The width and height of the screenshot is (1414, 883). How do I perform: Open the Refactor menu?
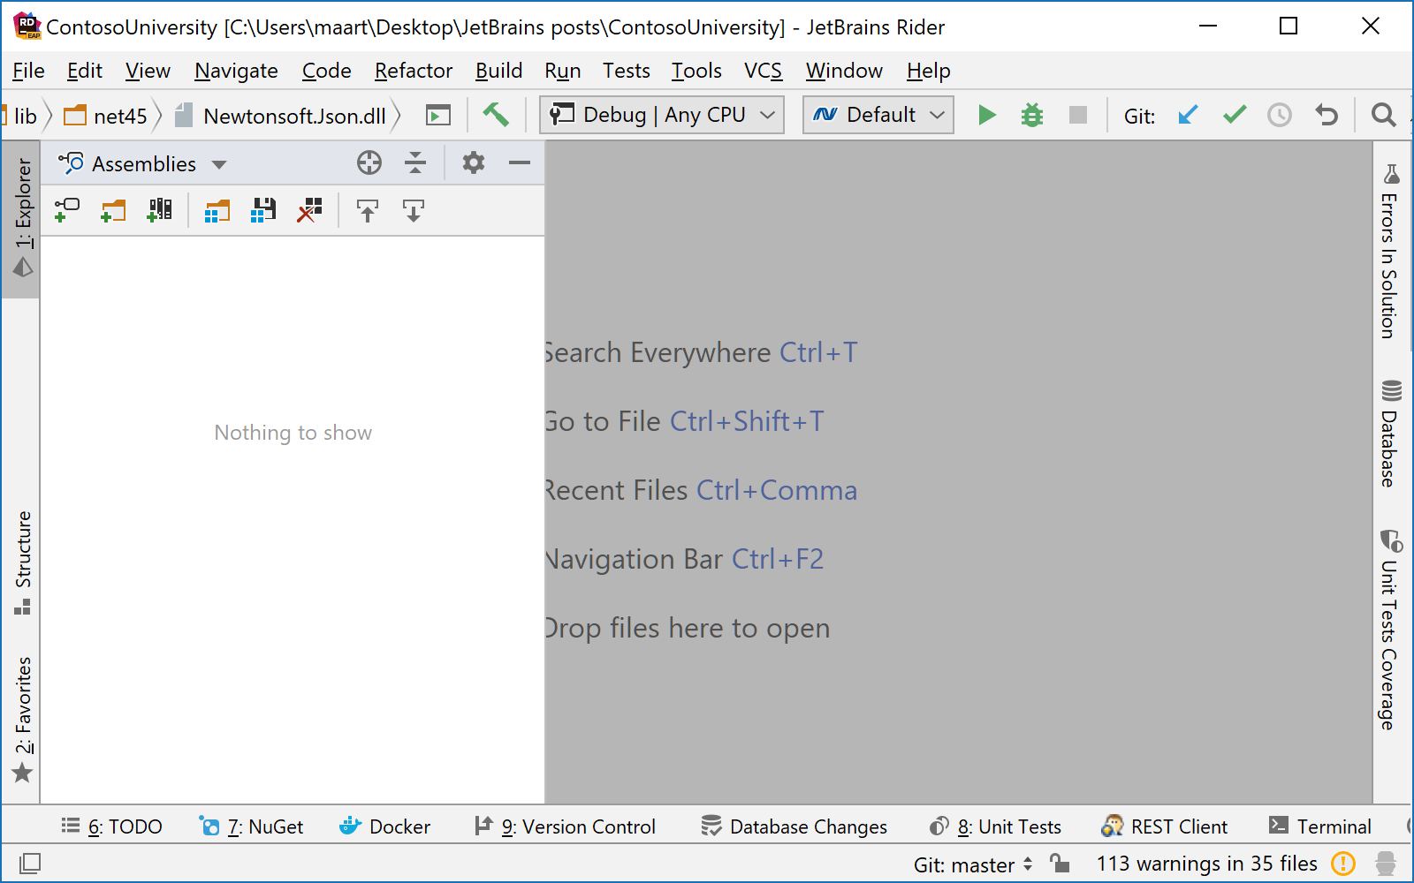pyautogui.click(x=414, y=71)
